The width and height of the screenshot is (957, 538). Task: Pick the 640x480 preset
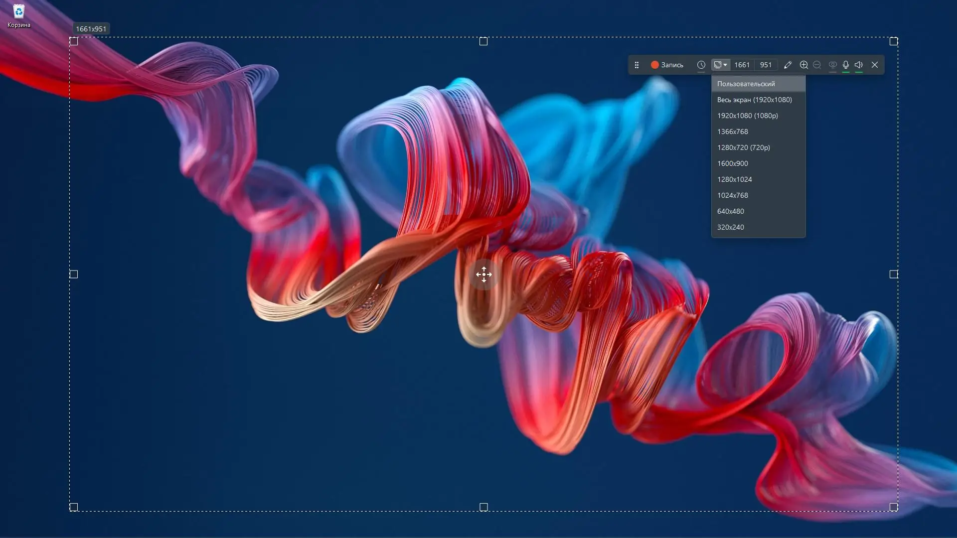730,211
